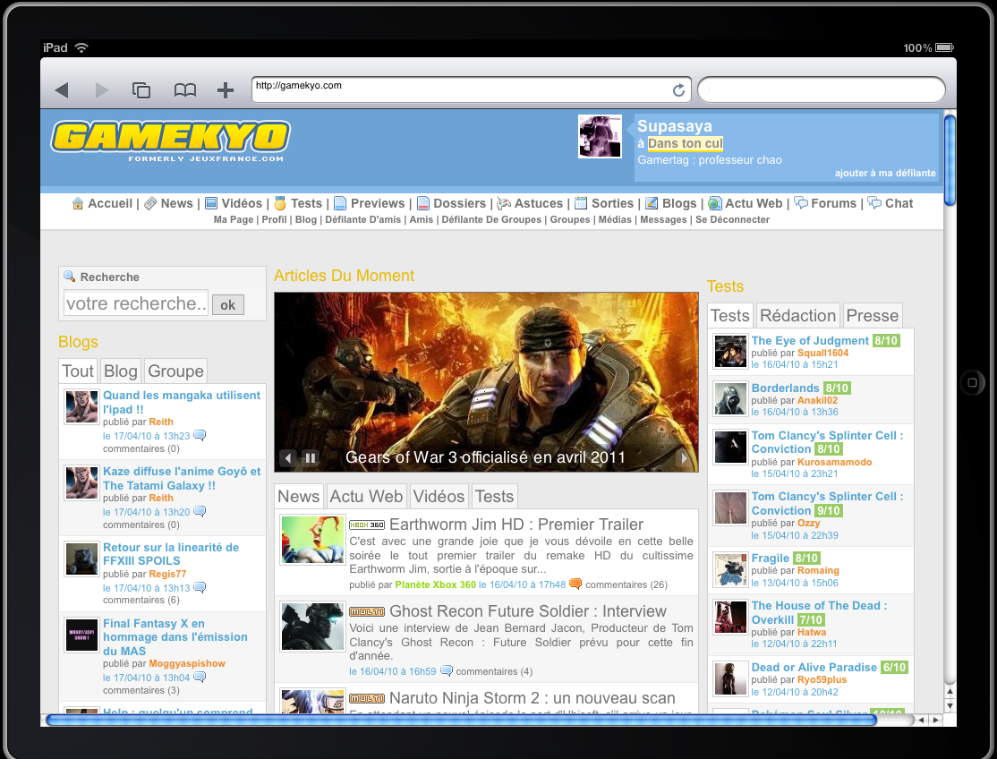Click the browser search field
Viewport: 997px width, 759px height.
pyautogui.click(x=821, y=90)
